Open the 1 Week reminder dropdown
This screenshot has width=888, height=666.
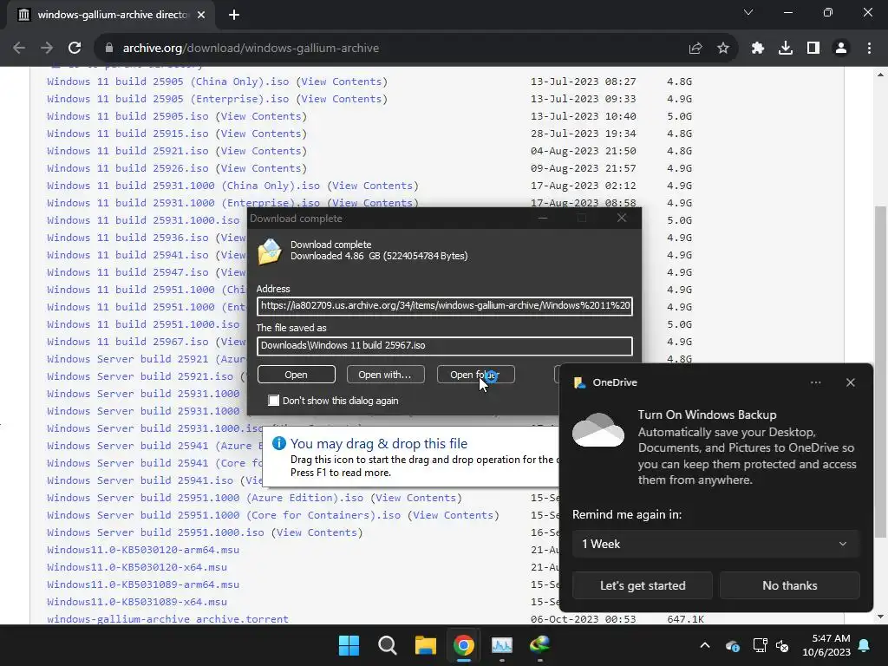[715, 545]
